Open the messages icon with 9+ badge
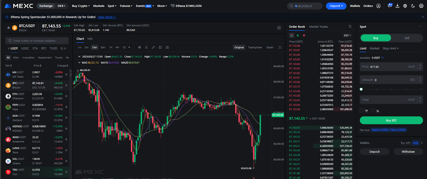This screenshot has width=427, height=179. (390, 6)
